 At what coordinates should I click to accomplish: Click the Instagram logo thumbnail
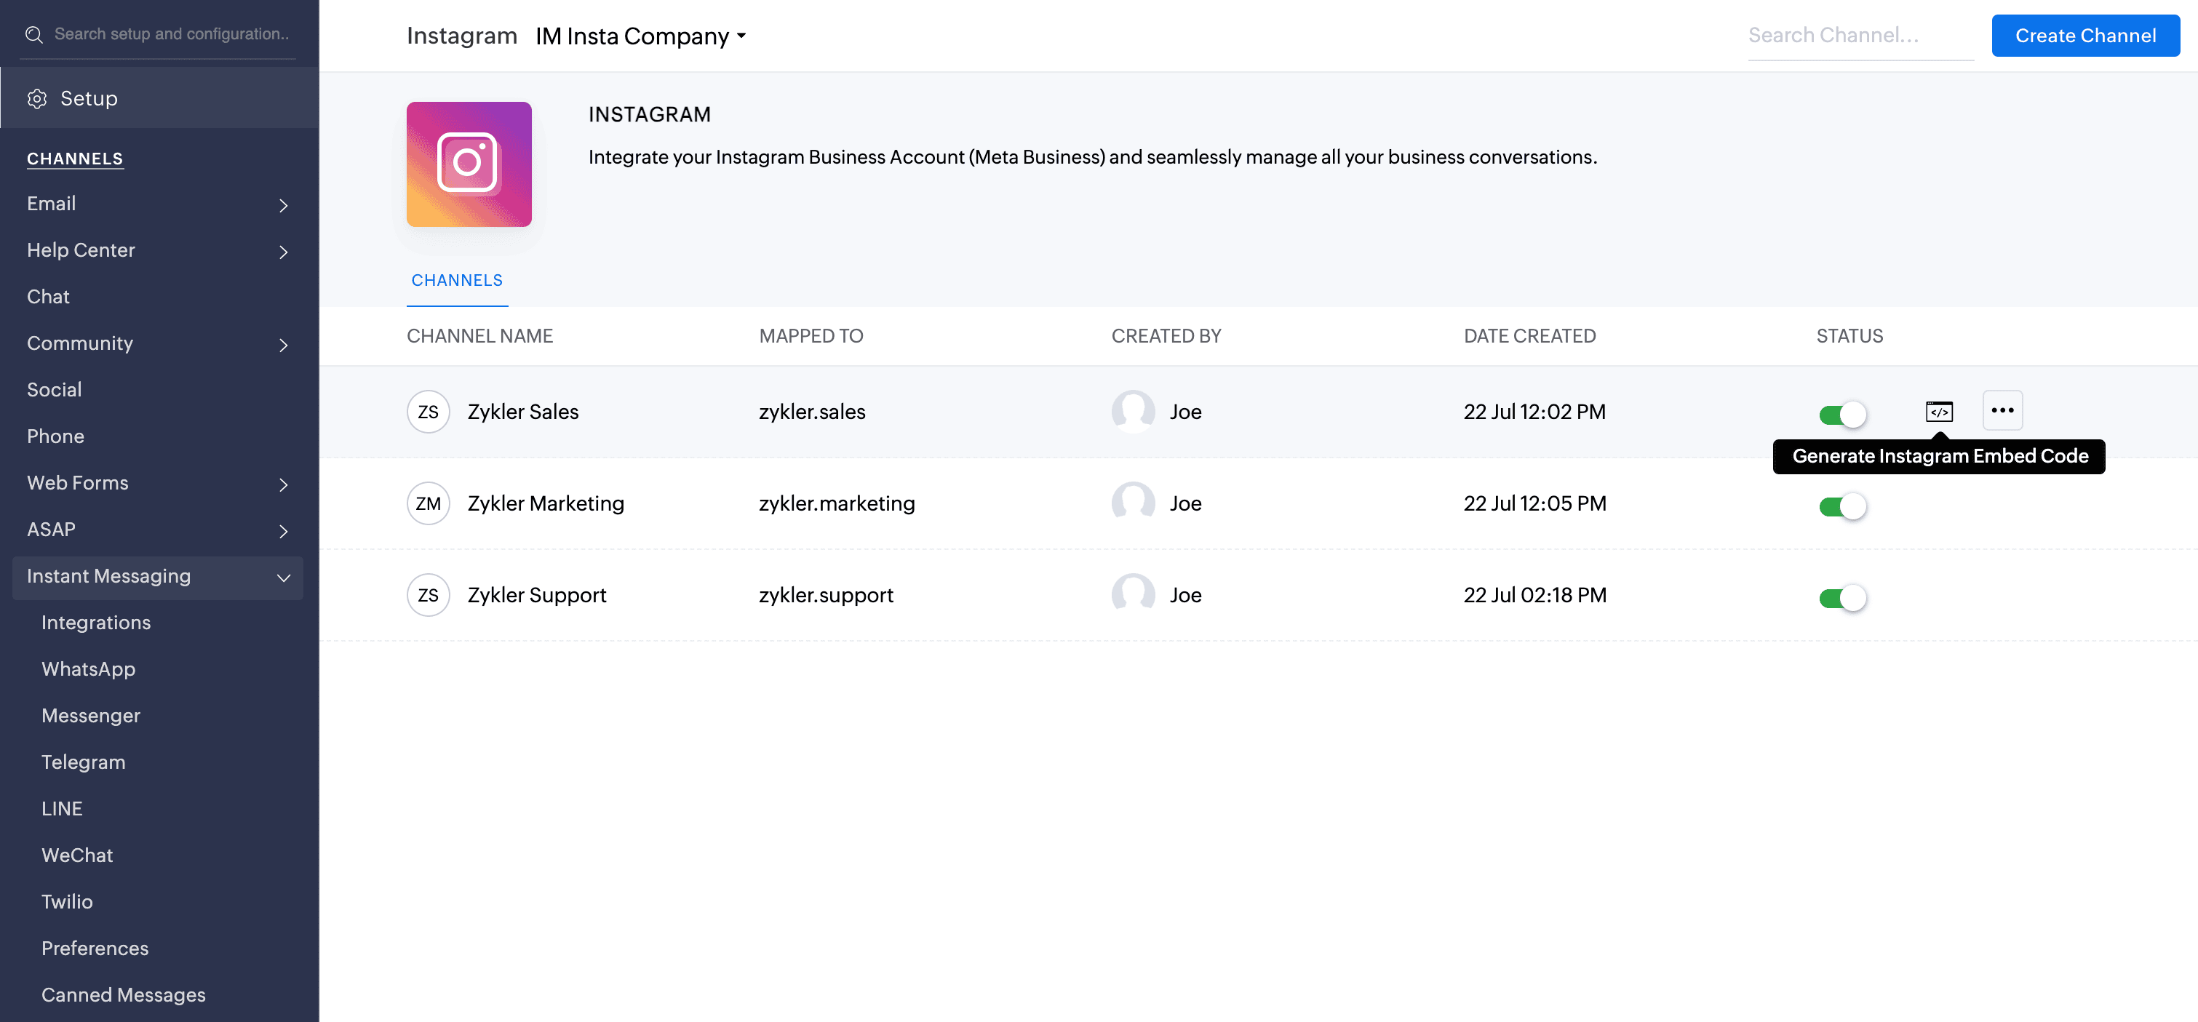pos(469,164)
